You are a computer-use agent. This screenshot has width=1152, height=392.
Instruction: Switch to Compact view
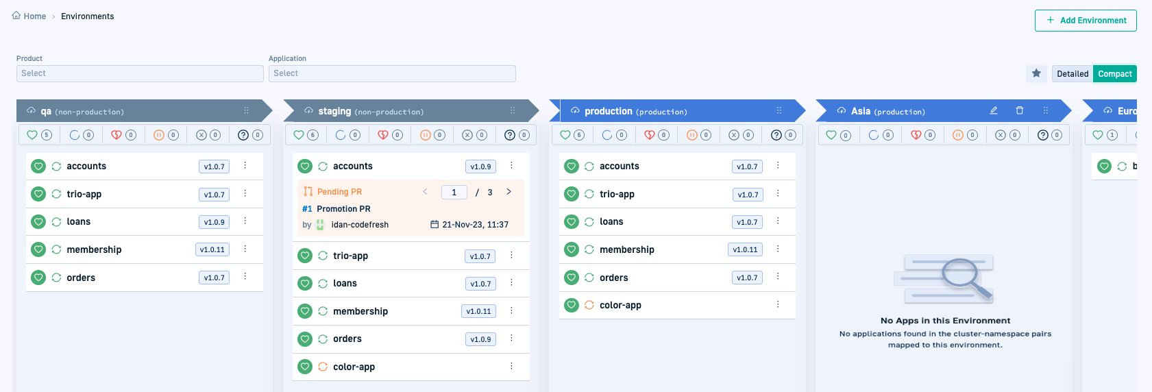[x=1114, y=74]
